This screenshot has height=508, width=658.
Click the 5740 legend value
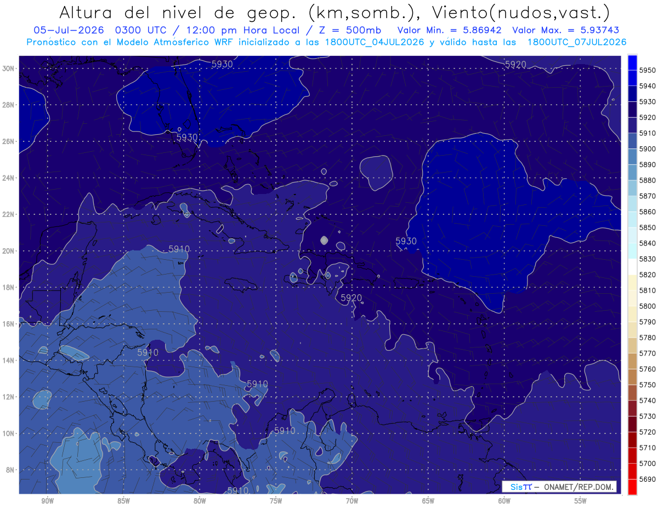click(x=648, y=401)
